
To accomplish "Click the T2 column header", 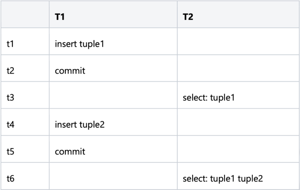I will (x=188, y=17).
